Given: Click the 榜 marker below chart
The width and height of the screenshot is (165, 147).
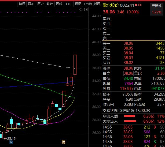Looking at the screenshot, I should pyautogui.click(x=63, y=142).
